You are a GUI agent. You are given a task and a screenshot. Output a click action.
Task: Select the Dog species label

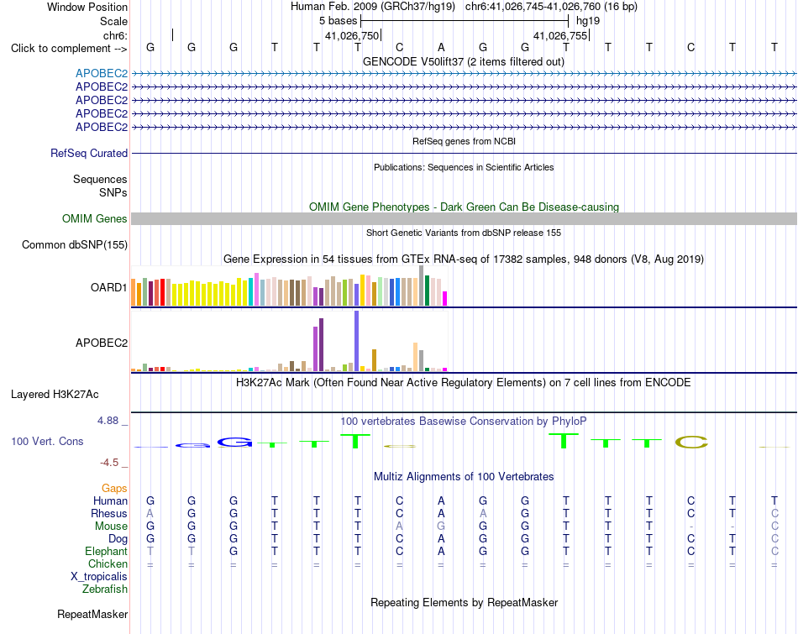(x=118, y=539)
